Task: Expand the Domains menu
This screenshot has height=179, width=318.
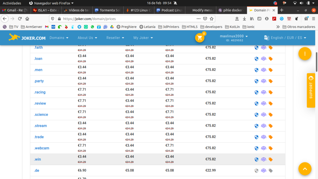Action: coord(59,38)
